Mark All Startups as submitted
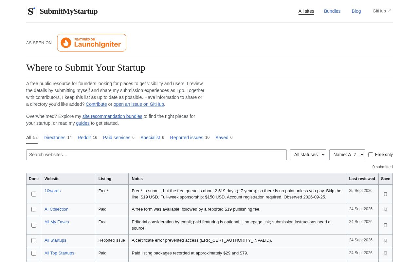 coord(34,240)
